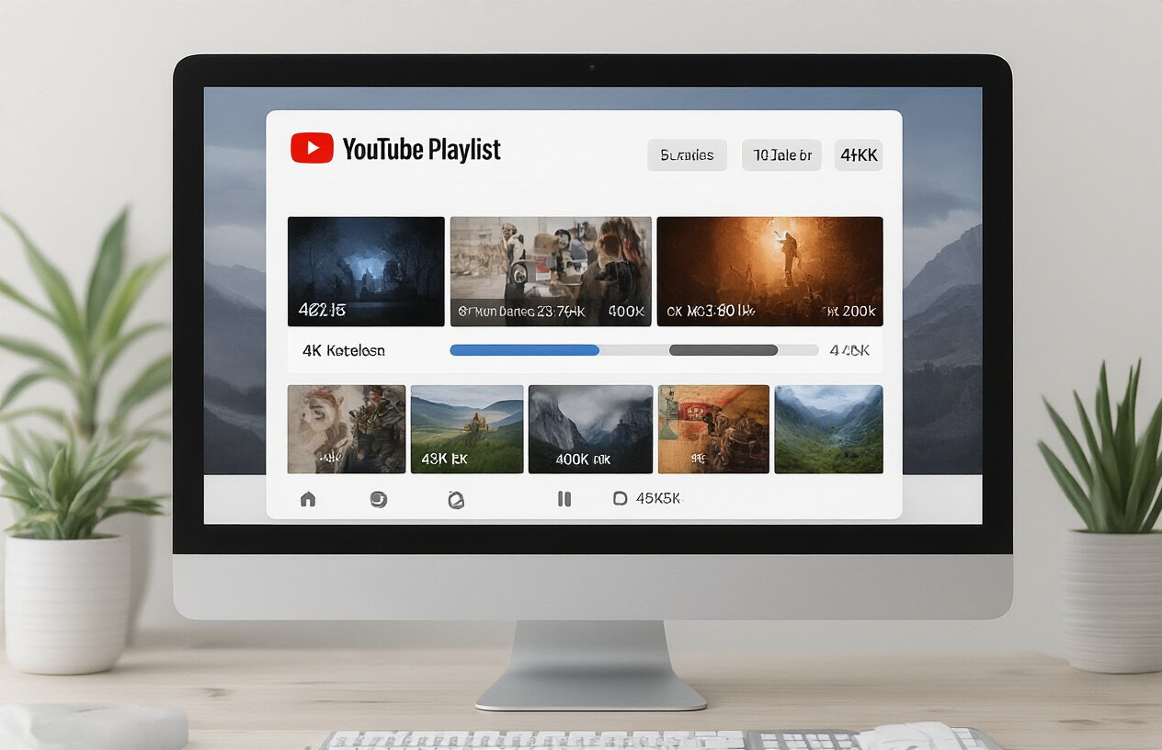
Task: Click the rounded square icon beside 45K5K
Action: click(x=620, y=498)
